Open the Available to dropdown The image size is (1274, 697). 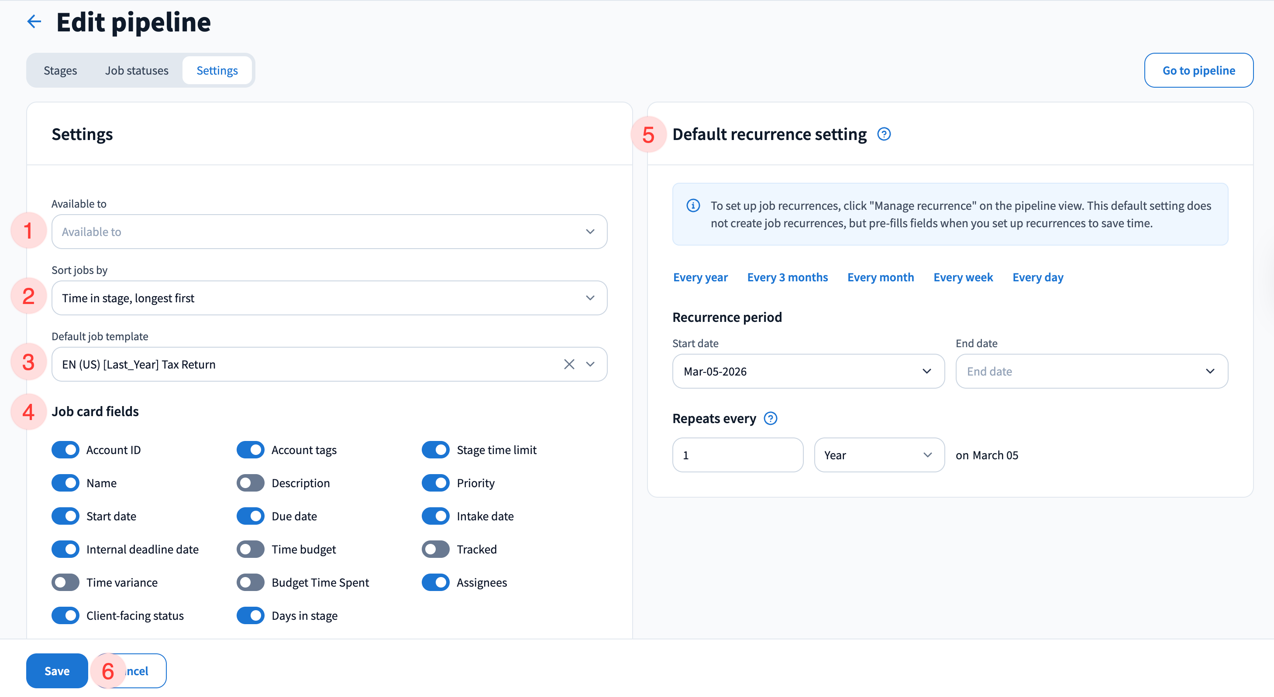pos(329,232)
